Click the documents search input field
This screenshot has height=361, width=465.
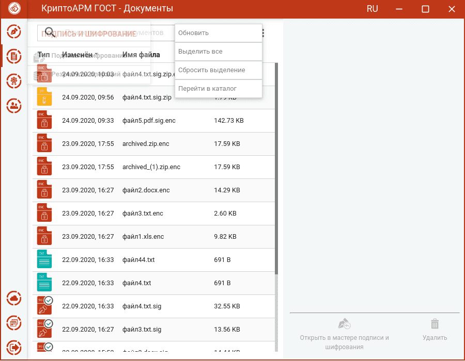(106, 32)
